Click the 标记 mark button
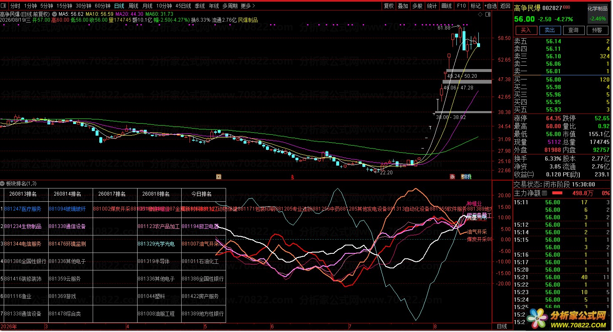613x332 pixels. tap(475, 6)
